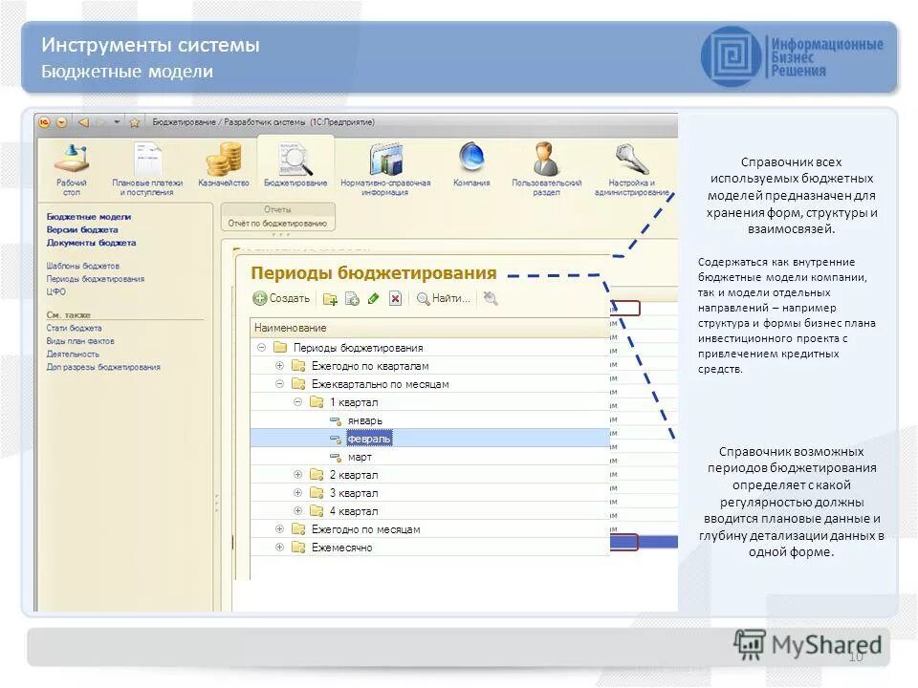
Task: Expand the 2 квартал node
Action: 298,475
